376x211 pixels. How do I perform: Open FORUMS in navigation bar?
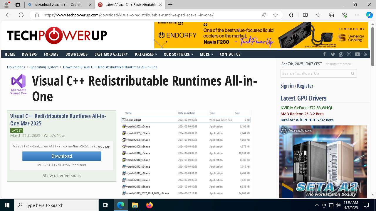[x=51, y=54]
